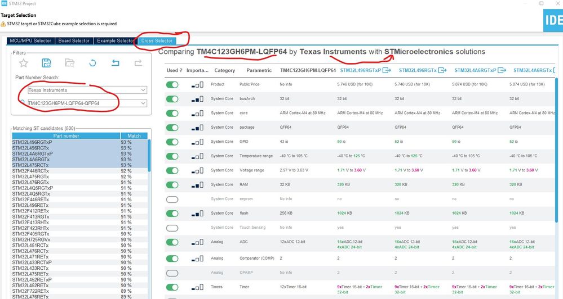The width and height of the screenshot is (563, 299).
Task: Click the export icon next to STM32L496RGTxP
Action: (387, 70)
